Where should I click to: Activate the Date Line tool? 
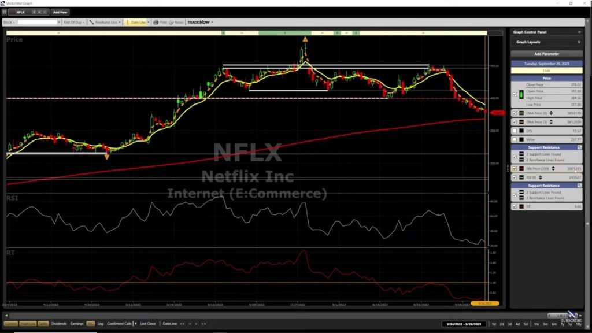(138, 23)
